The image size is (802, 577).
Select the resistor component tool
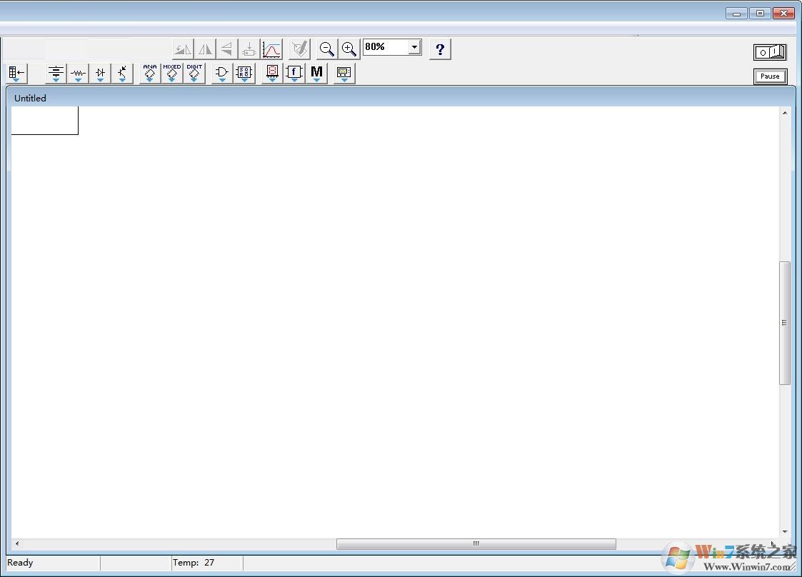coord(77,71)
